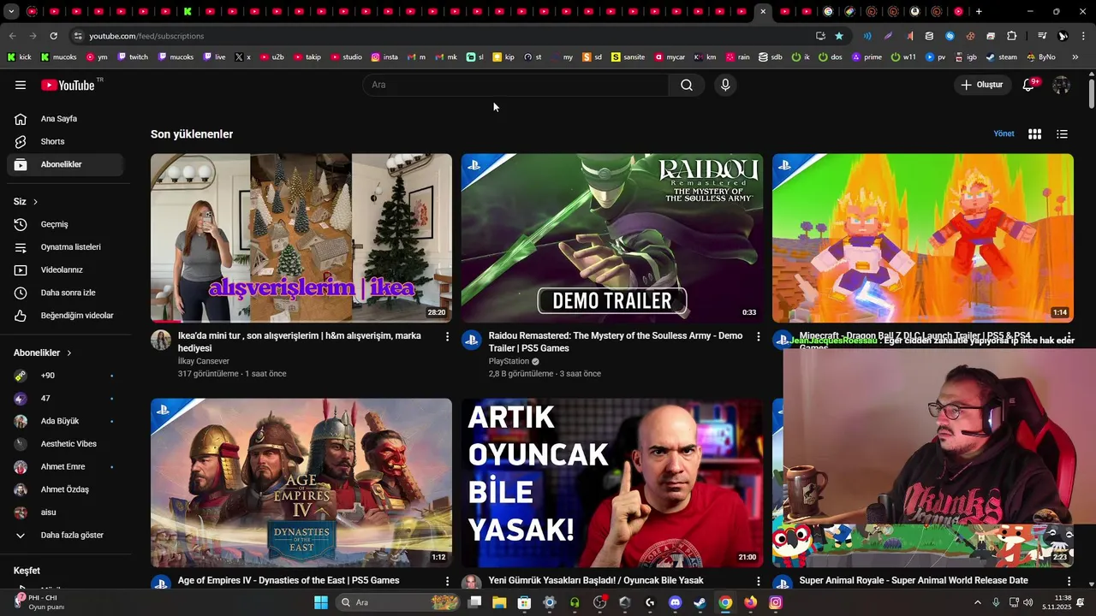Select Abonelikler in the sidebar
The height and width of the screenshot is (616, 1096).
coord(65,164)
